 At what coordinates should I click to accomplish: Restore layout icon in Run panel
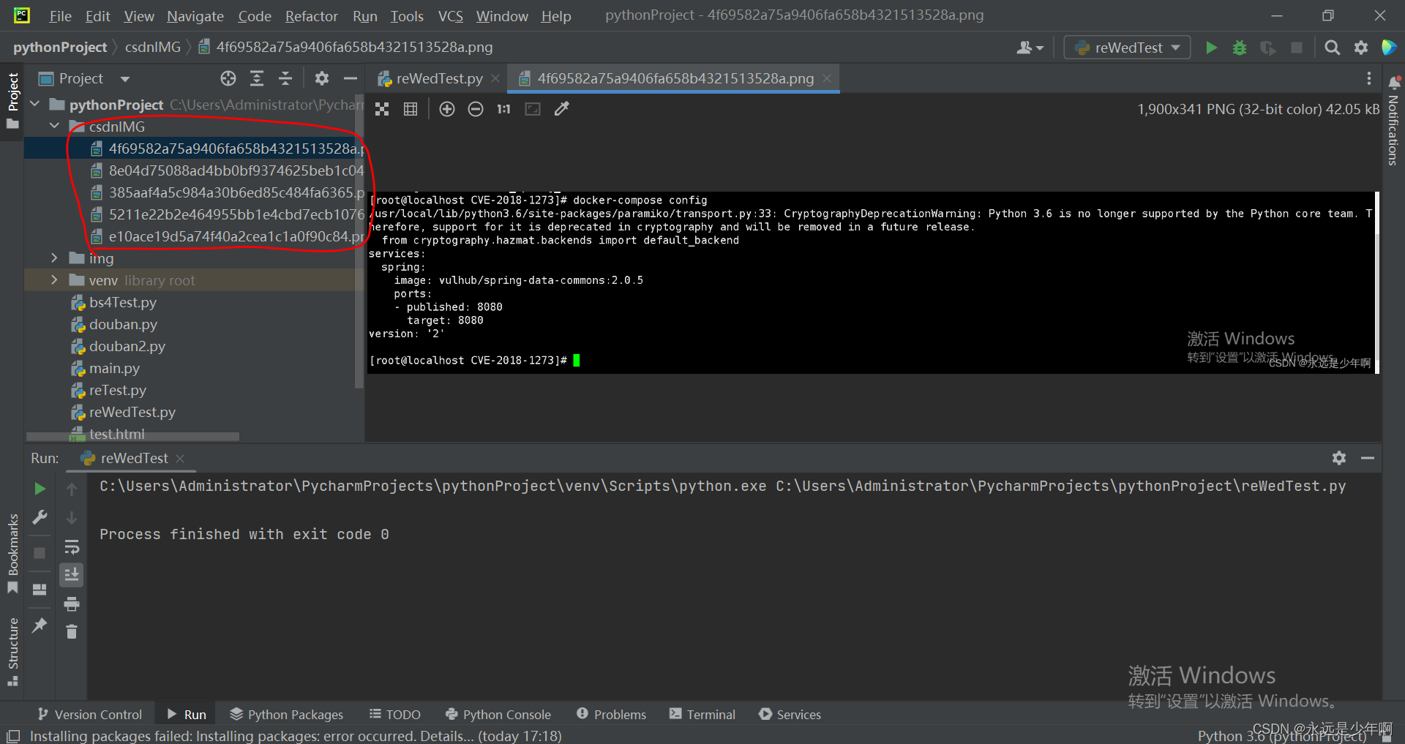pyautogui.click(x=40, y=590)
